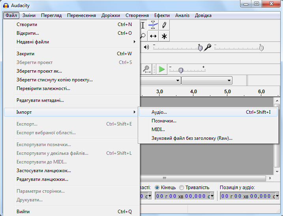
Task: Open the Файл menu
Action: (11, 15)
